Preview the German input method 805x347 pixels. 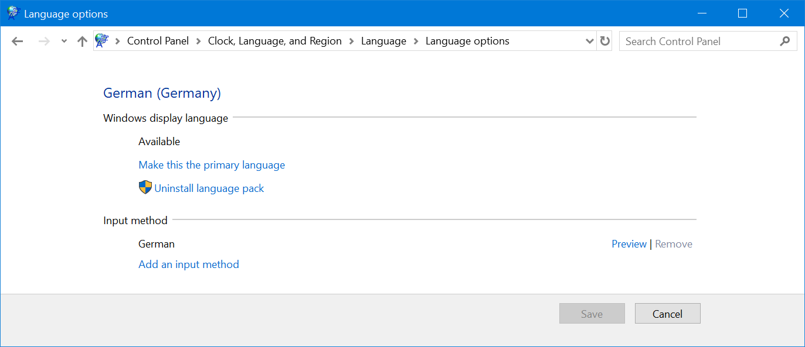[629, 244]
